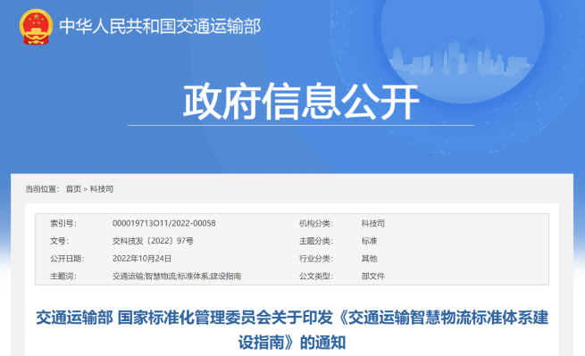585x356 pixels.
Task: Click the 索引号 field label
Action: (x=63, y=223)
